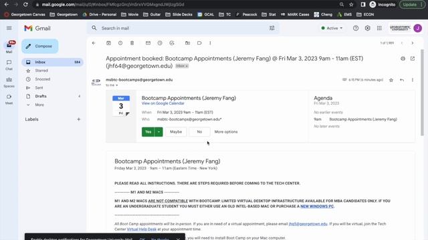Viewport: 428px width, 240px height.
Task: Create a new label with plus icon
Action: (79, 119)
